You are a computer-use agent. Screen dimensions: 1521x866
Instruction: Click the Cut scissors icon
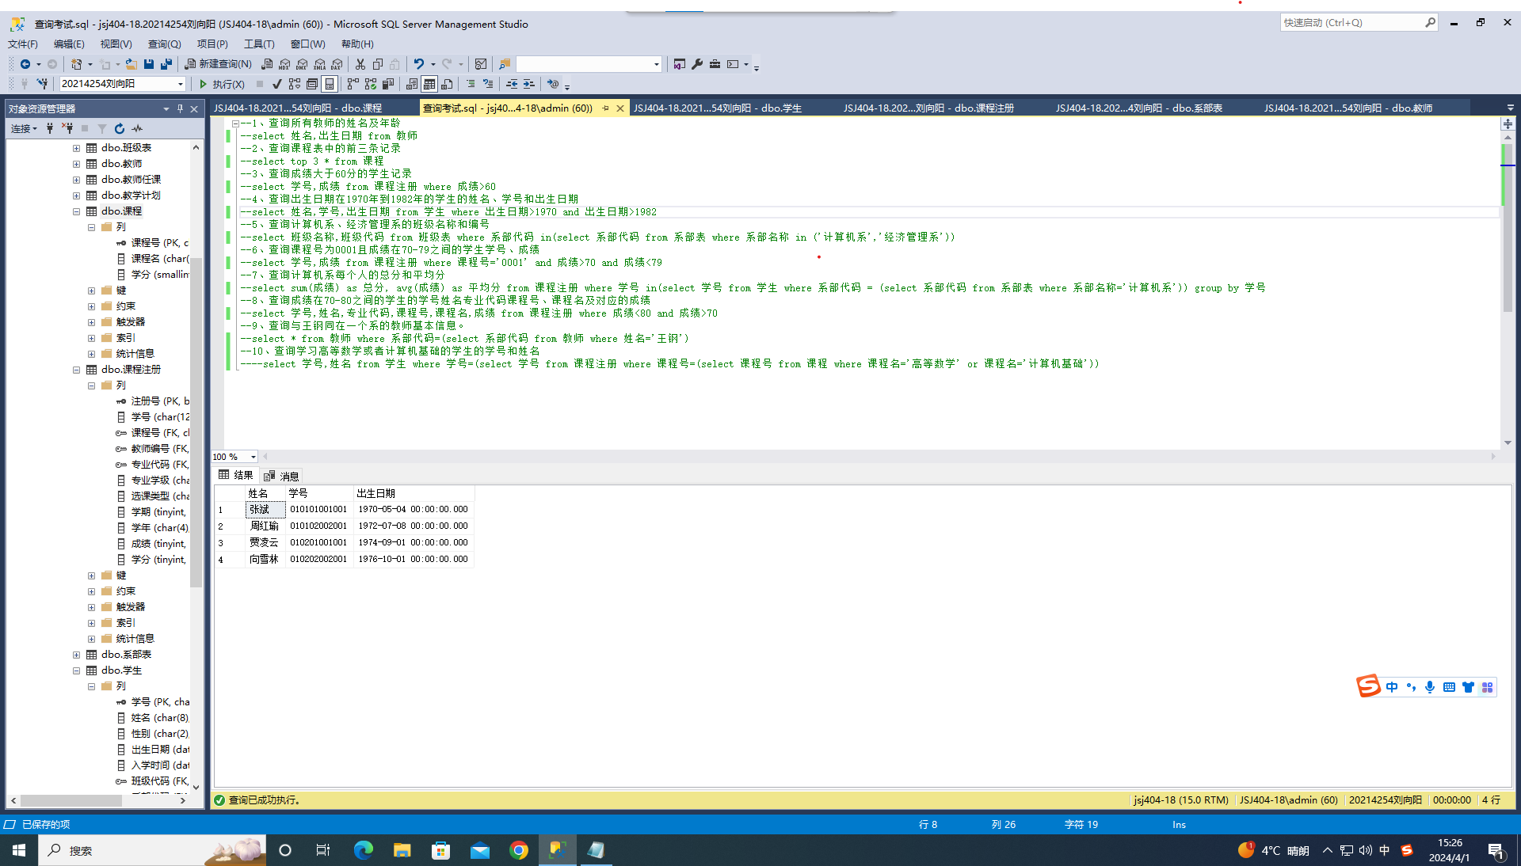pos(360,64)
